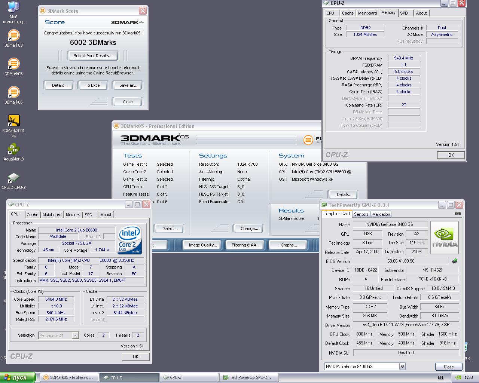Image resolution: width=479 pixels, height=383 pixels.
Task: Click the 1024 x 768 resolution value
Action: tap(247, 164)
